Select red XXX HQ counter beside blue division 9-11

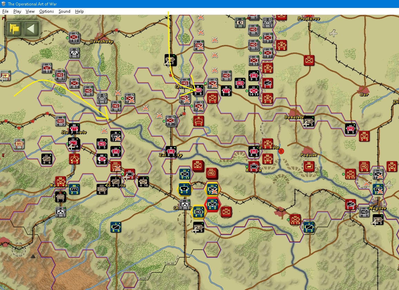click(x=212, y=174)
